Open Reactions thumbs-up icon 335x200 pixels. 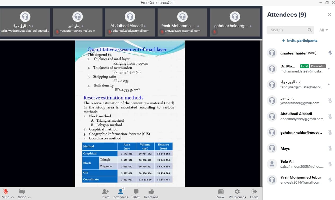[151, 192]
